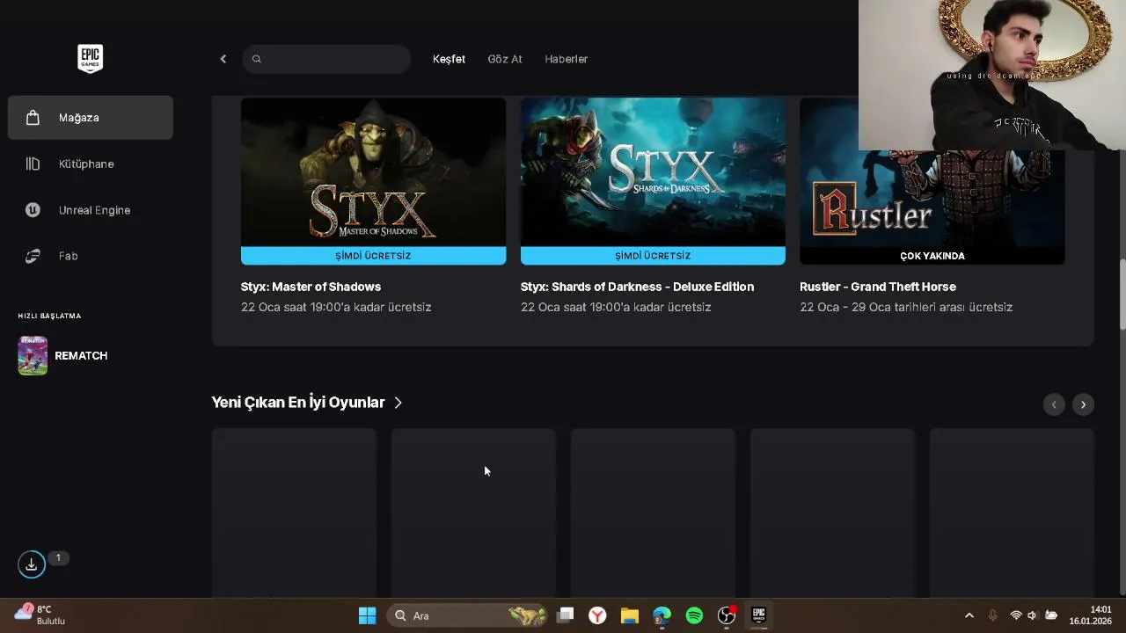
Task: Click the Epic Games Launcher taskbar icon
Action: point(759,615)
